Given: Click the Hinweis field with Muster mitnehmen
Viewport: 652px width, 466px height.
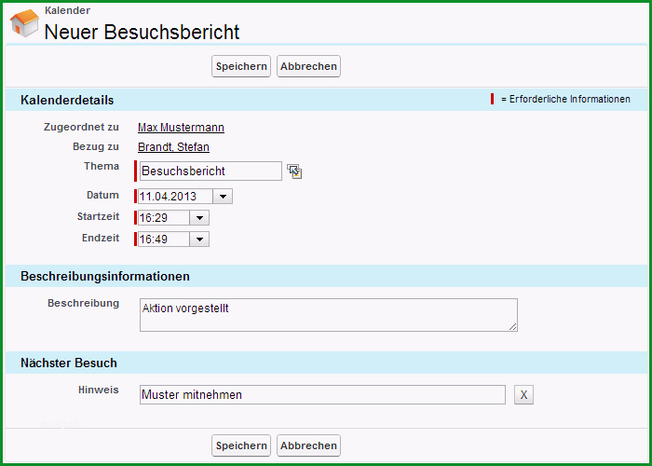Looking at the screenshot, I should (x=322, y=394).
